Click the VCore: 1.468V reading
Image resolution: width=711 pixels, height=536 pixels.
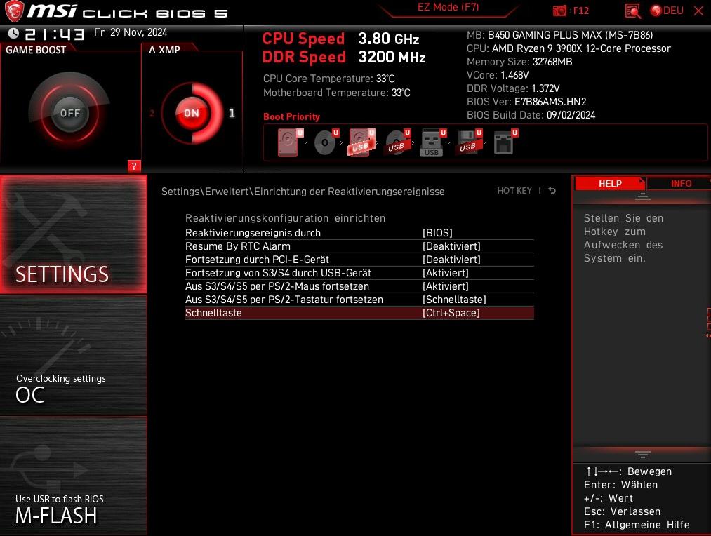pyautogui.click(x=498, y=75)
